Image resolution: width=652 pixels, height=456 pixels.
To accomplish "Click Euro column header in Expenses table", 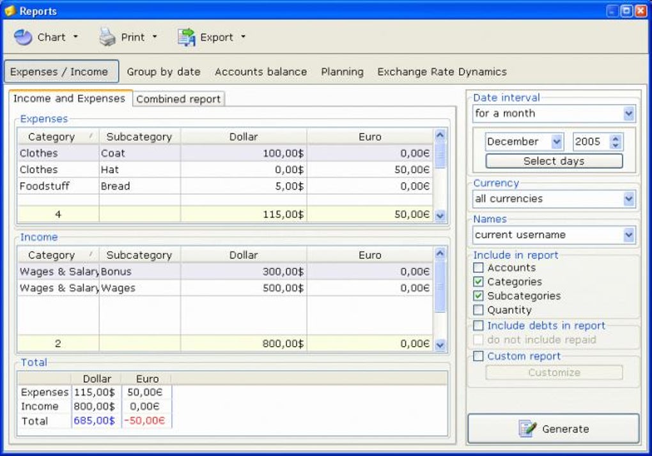I will pos(369,137).
